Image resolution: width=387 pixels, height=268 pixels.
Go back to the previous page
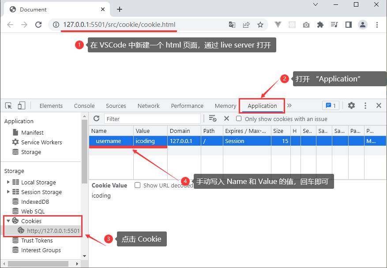[x=10, y=25]
